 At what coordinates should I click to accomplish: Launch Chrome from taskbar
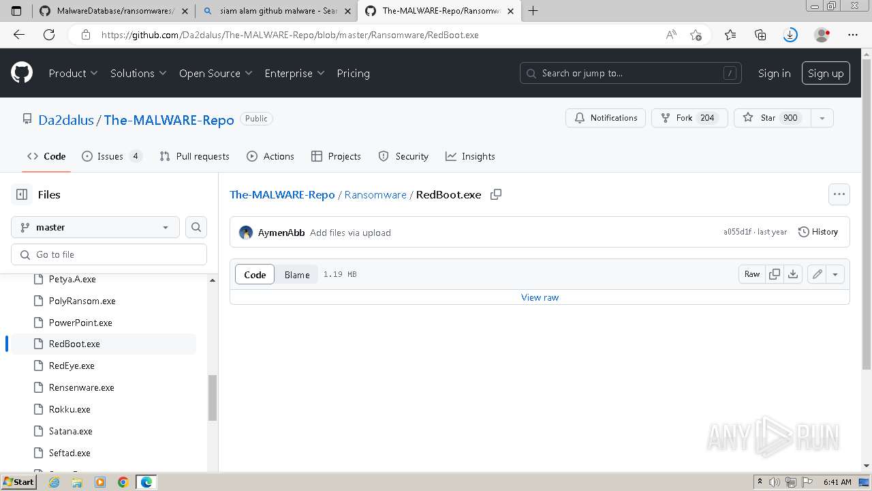[123, 482]
